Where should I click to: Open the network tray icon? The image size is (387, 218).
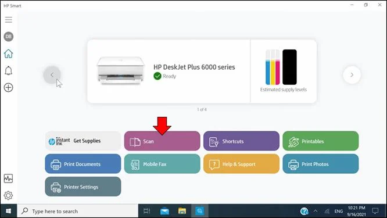(327, 211)
